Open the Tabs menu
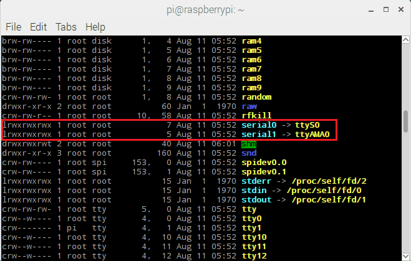 [65, 27]
